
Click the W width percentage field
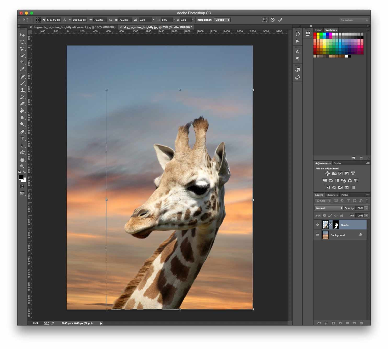(100, 20)
